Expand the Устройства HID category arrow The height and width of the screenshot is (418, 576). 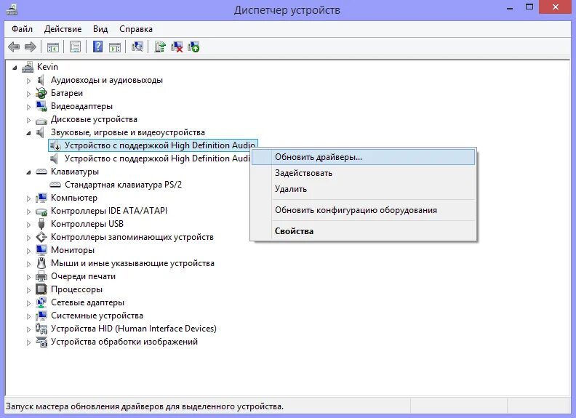pos(28,329)
